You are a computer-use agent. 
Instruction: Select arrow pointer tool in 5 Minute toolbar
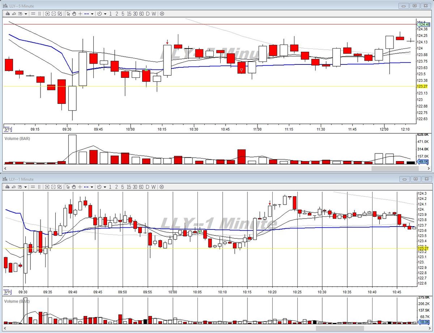pos(68,14)
